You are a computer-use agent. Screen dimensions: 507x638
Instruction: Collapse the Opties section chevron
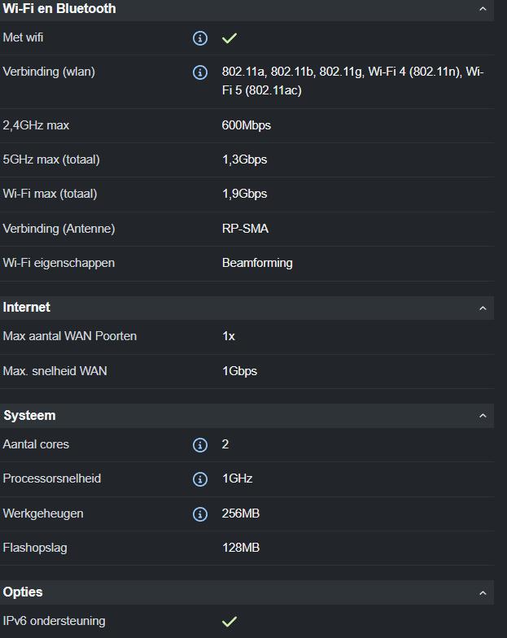click(x=483, y=592)
